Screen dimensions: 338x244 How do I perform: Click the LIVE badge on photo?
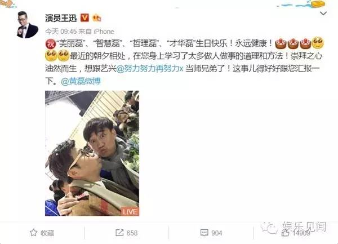pos(130,212)
